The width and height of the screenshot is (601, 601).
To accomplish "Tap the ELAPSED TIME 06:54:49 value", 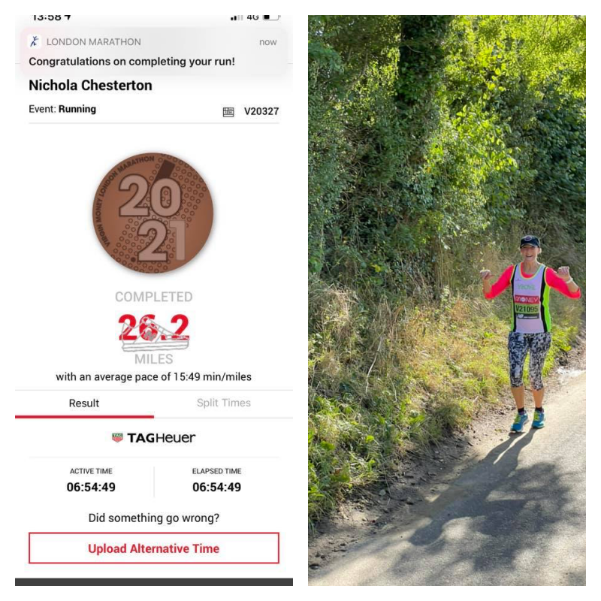I will 216,487.
